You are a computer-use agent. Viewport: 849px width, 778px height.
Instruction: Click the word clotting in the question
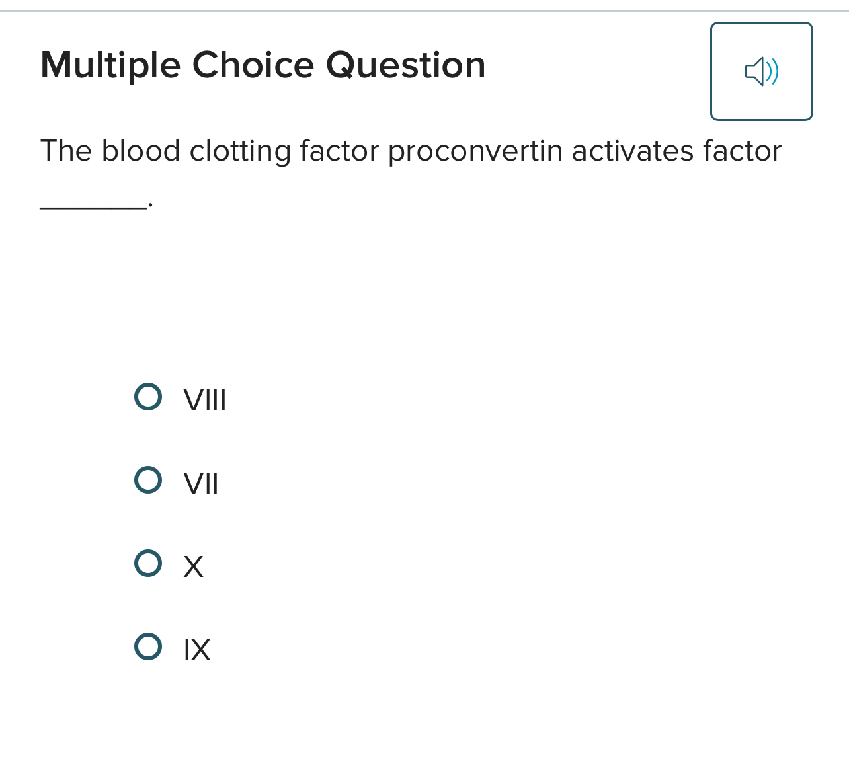click(240, 151)
